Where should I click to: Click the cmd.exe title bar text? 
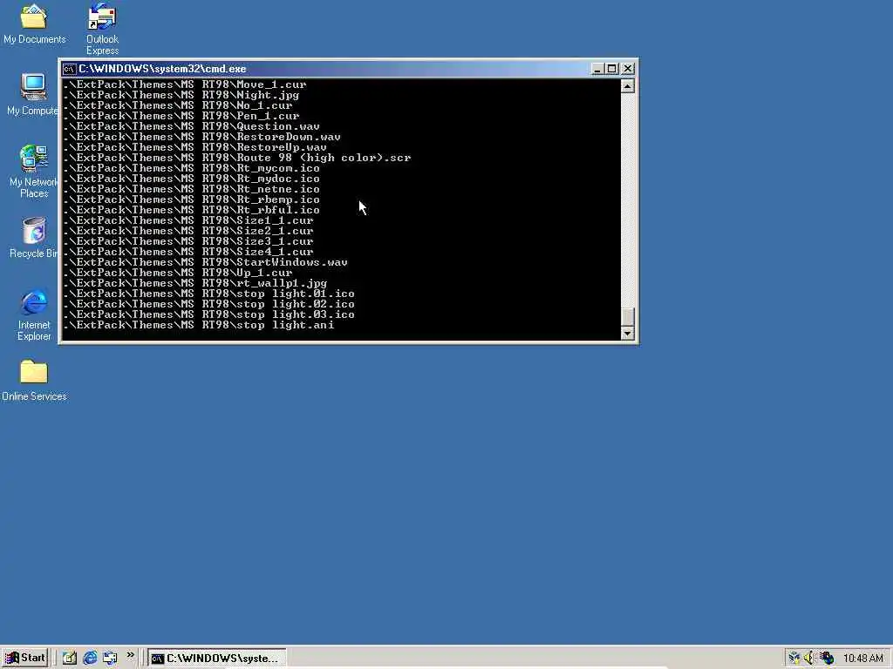[x=162, y=69]
